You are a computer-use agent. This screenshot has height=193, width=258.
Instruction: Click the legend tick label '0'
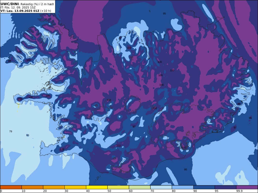coord(1,191)
